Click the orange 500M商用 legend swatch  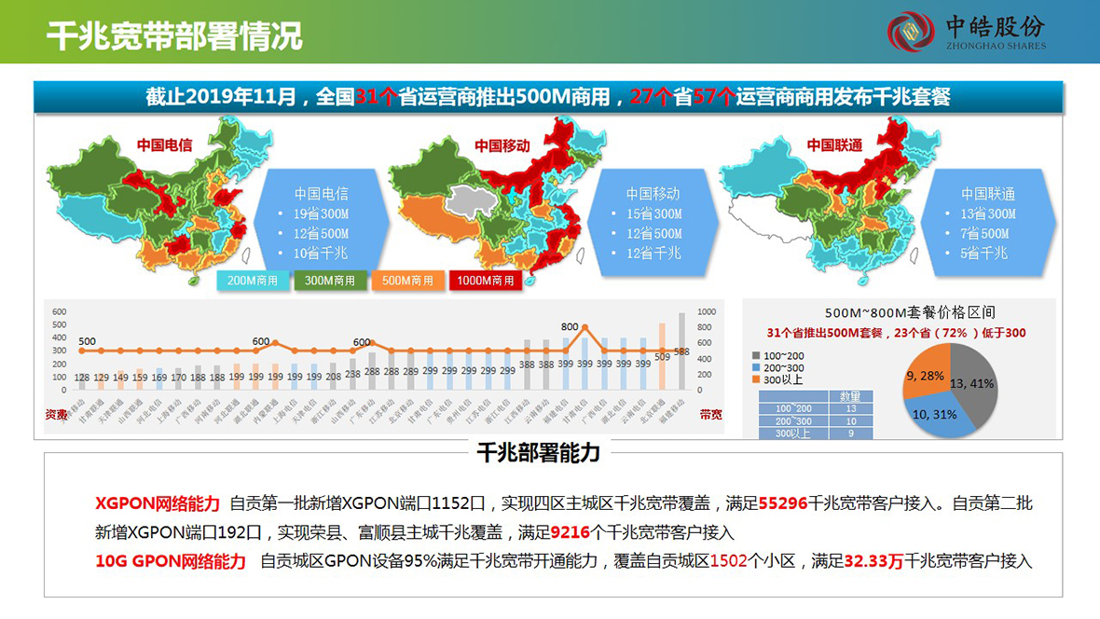[407, 281]
